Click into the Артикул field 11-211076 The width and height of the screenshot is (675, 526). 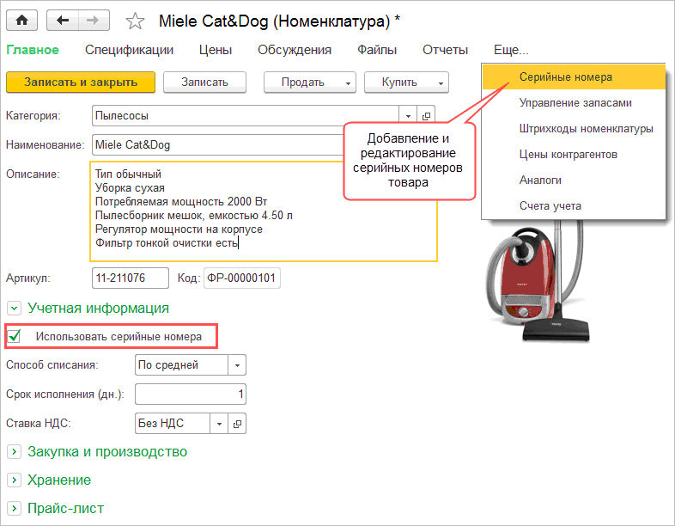tap(131, 278)
